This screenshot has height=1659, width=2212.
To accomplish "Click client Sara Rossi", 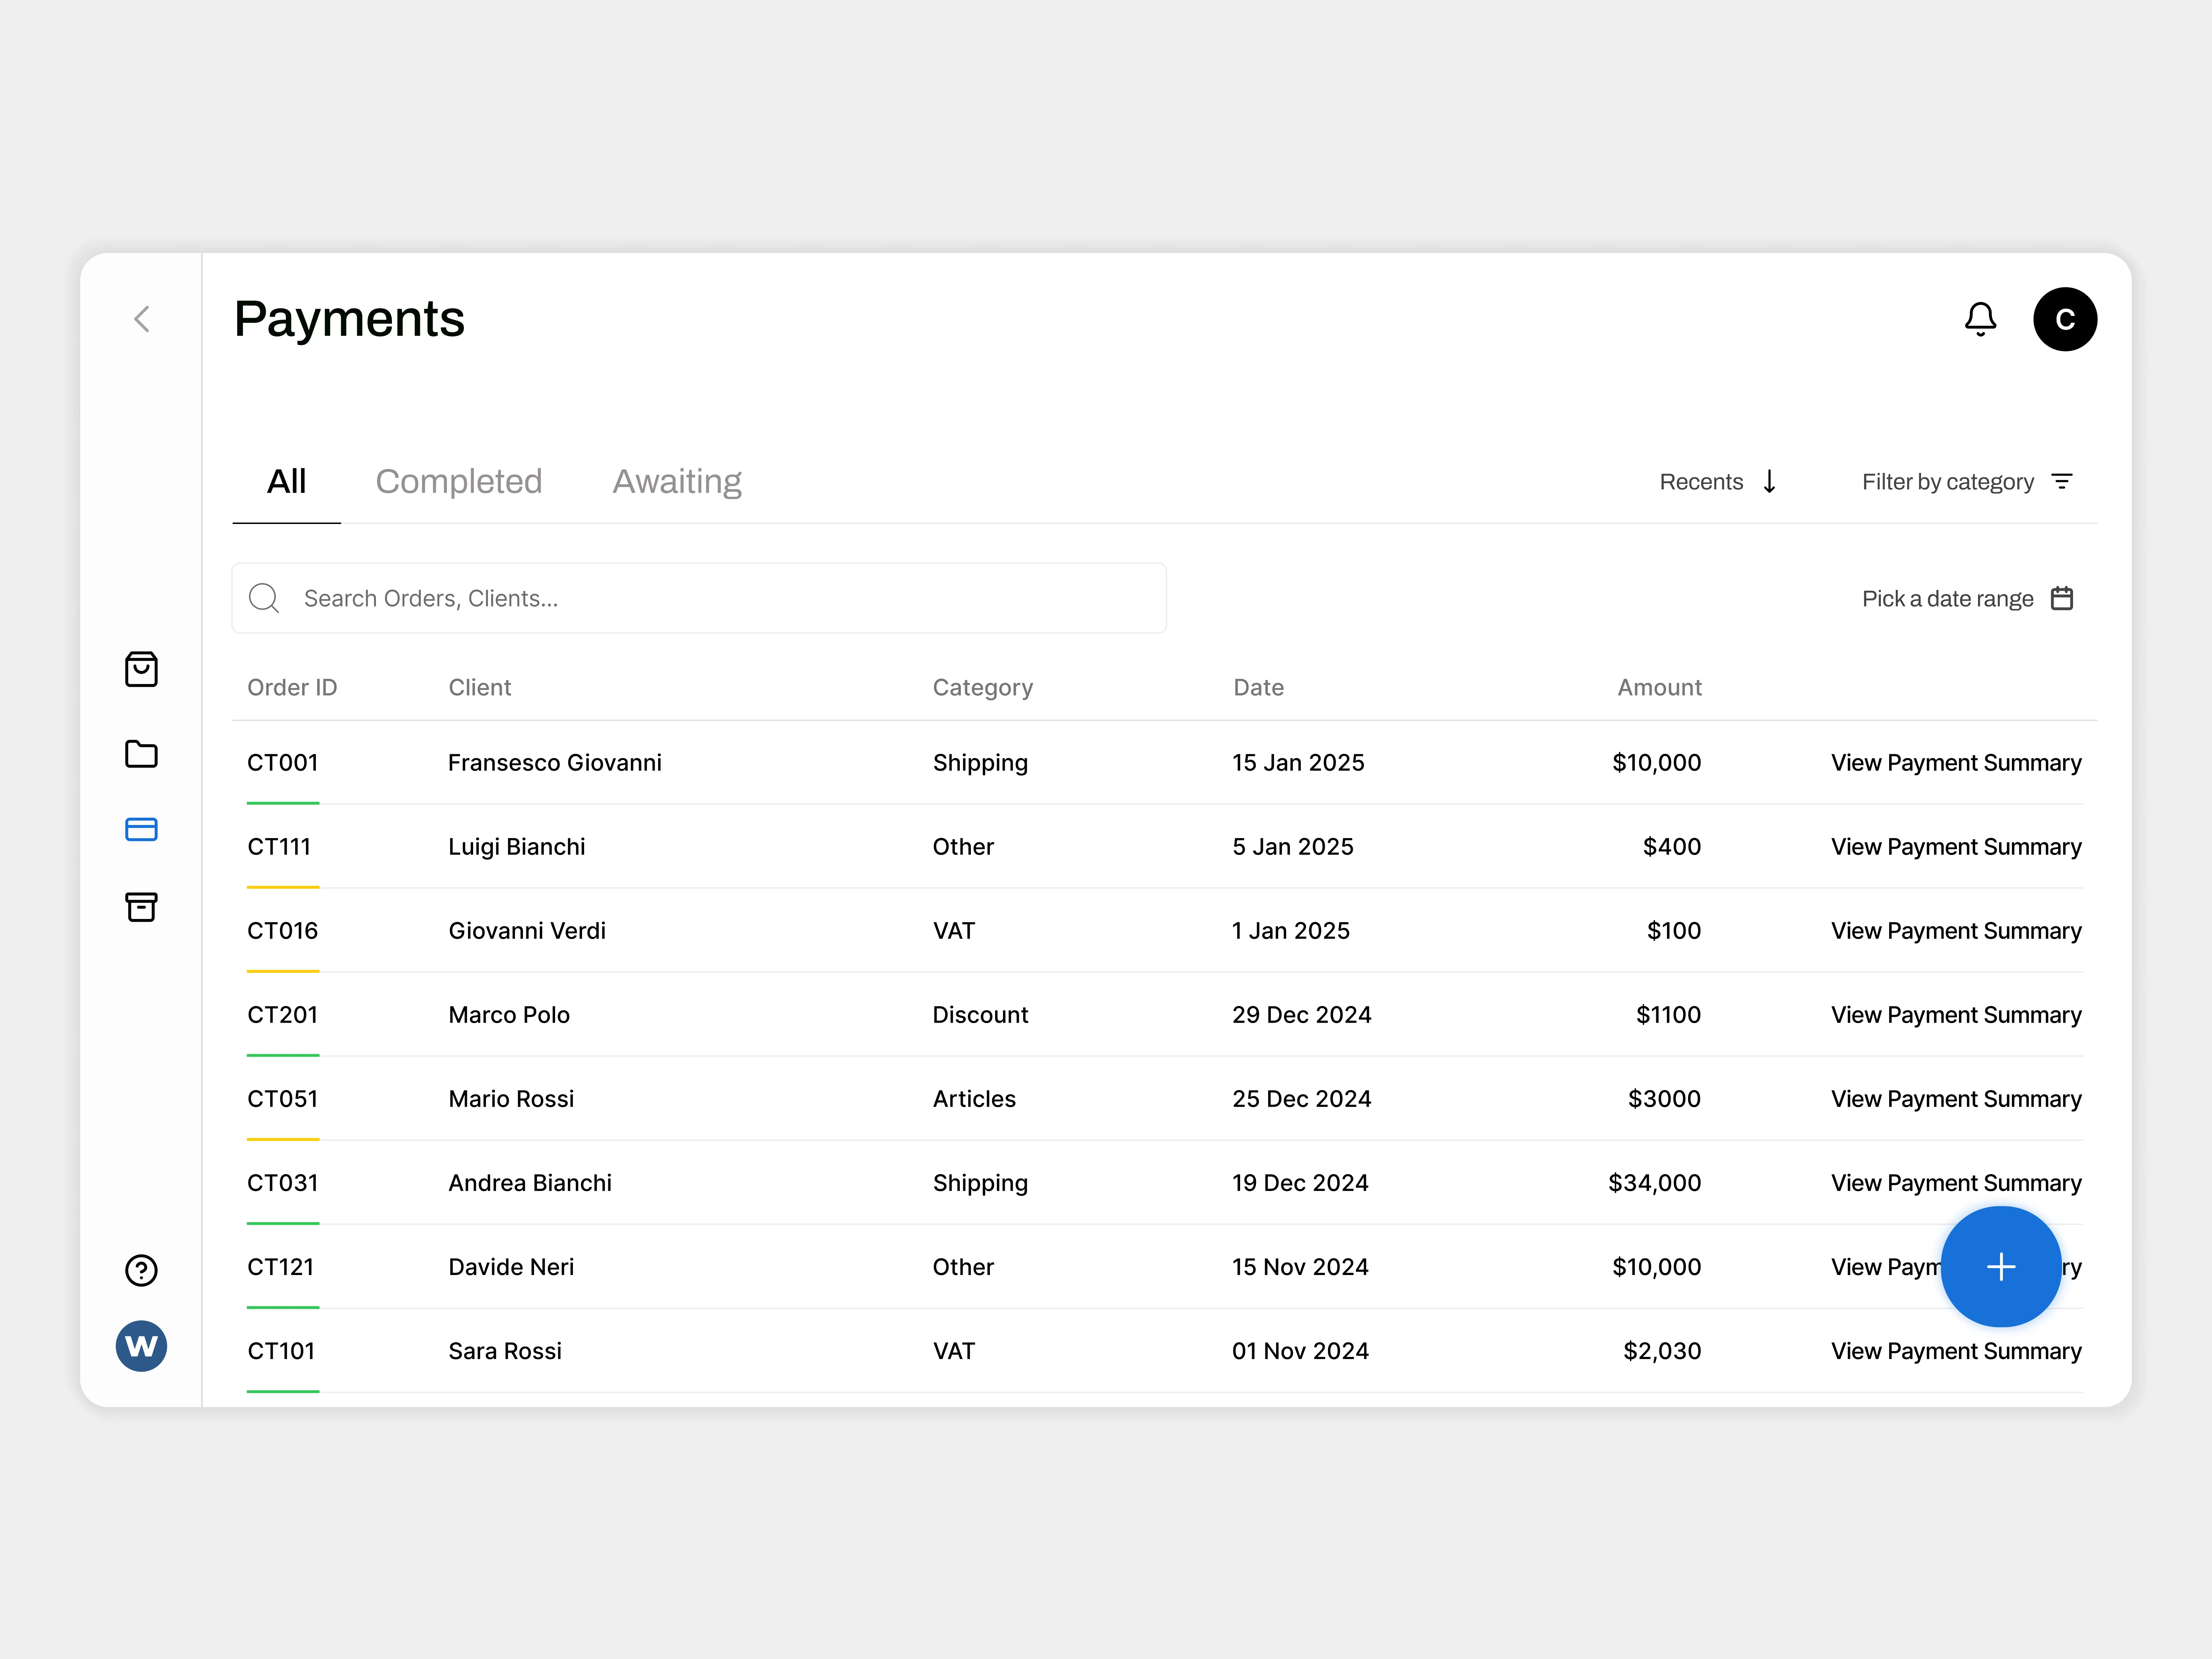I will tap(505, 1351).
